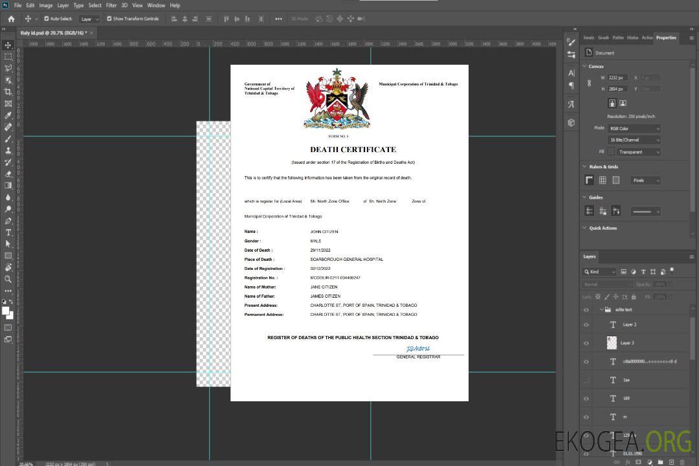
Task: Hide the '169' text layer
Action: [586, 399]
